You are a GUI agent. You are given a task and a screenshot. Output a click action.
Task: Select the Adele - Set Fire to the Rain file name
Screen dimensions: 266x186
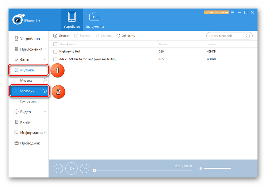pyautogui.click(x=88, y=59)
